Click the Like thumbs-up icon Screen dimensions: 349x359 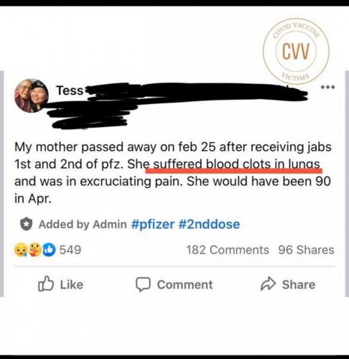46,284
